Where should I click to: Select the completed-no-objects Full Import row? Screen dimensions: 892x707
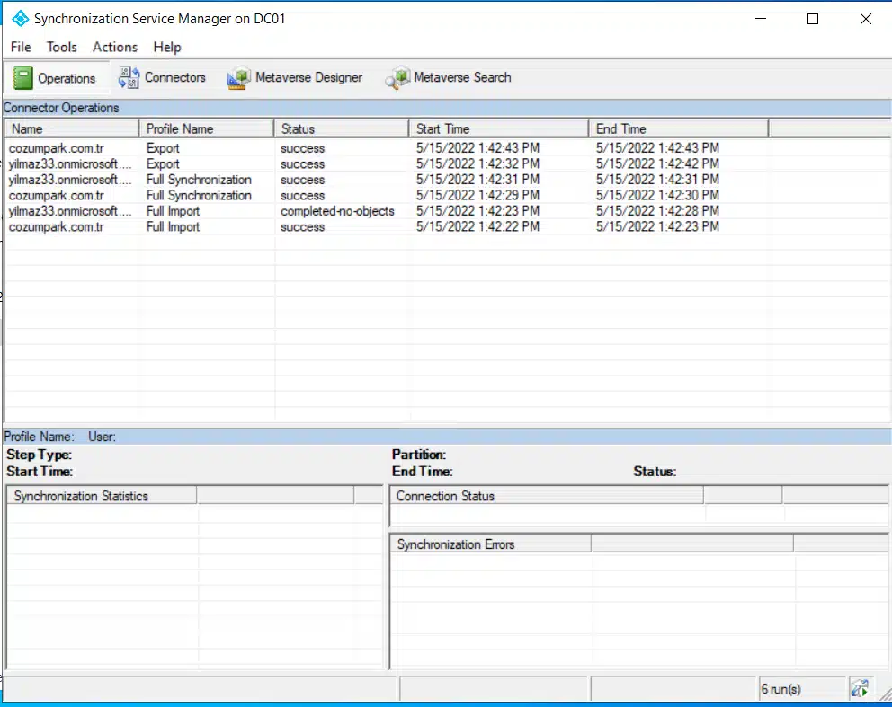(337, 211)
